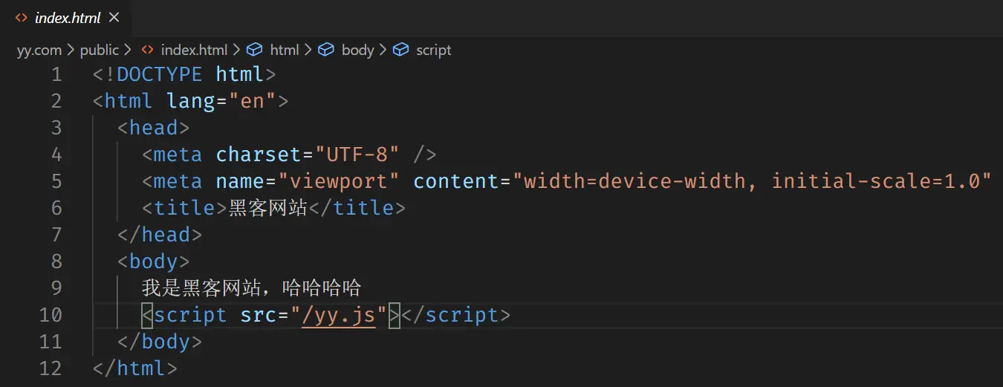Screen dimensions: 1003x387
Task: Open the html element breadcrumb
Action: coord(284,50)
